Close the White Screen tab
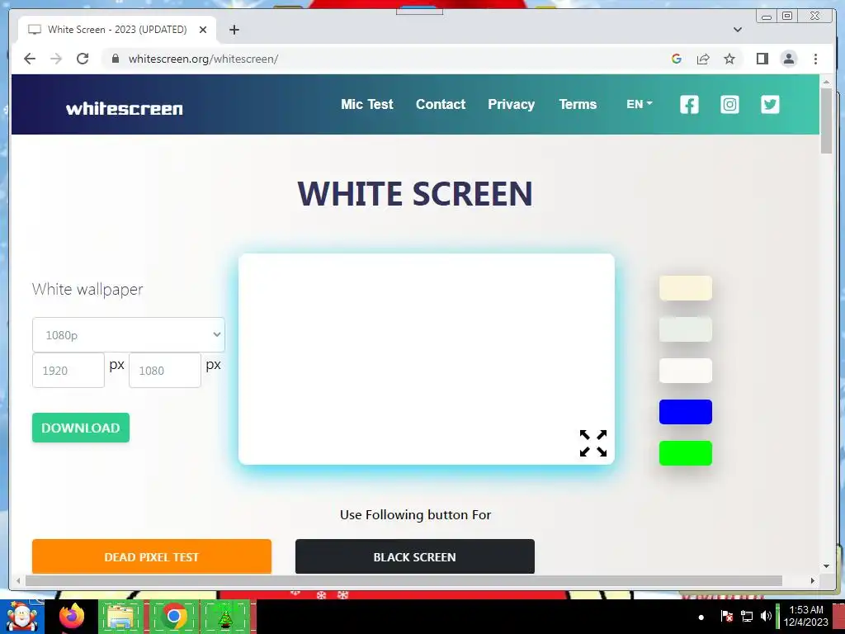Screen dimensions: 845x634 pos(203,30)
